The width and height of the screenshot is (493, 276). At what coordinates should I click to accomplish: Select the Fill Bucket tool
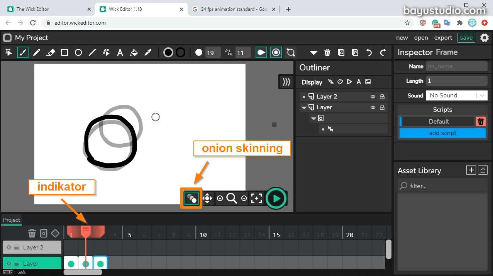[x=134, y=52]
